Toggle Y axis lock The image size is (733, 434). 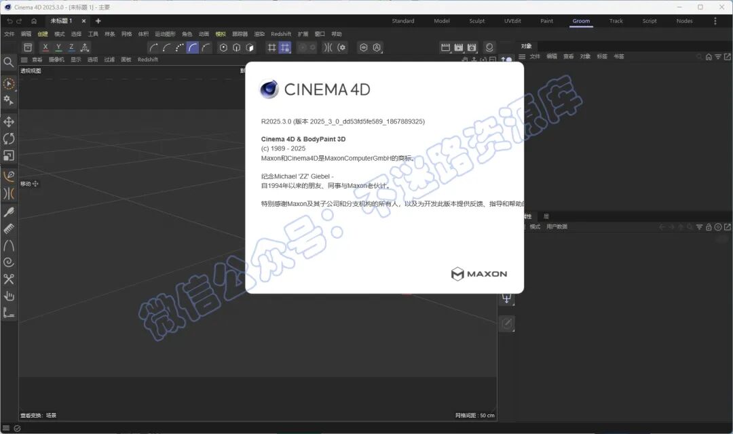(58, 47)
